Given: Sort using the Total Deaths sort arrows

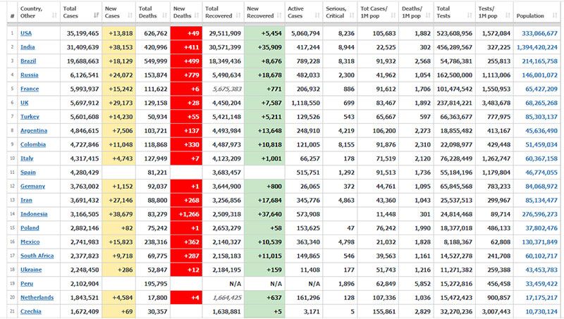Looking at the screenshot, I should (x=164, y=15).
